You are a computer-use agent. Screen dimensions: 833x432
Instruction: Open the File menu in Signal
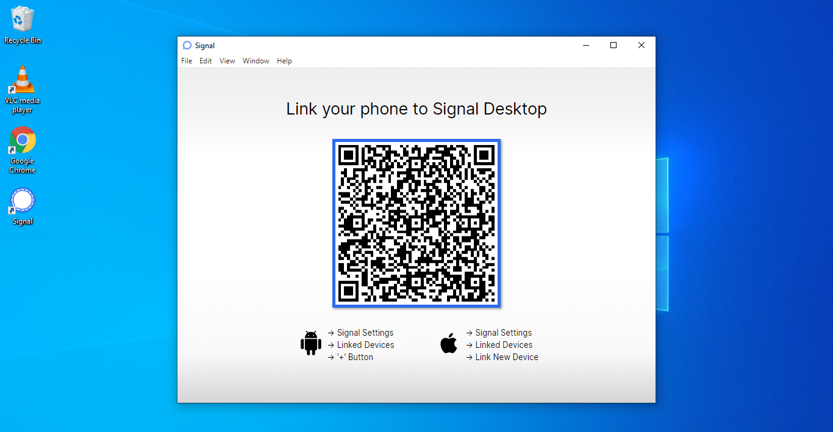[187, 61]
